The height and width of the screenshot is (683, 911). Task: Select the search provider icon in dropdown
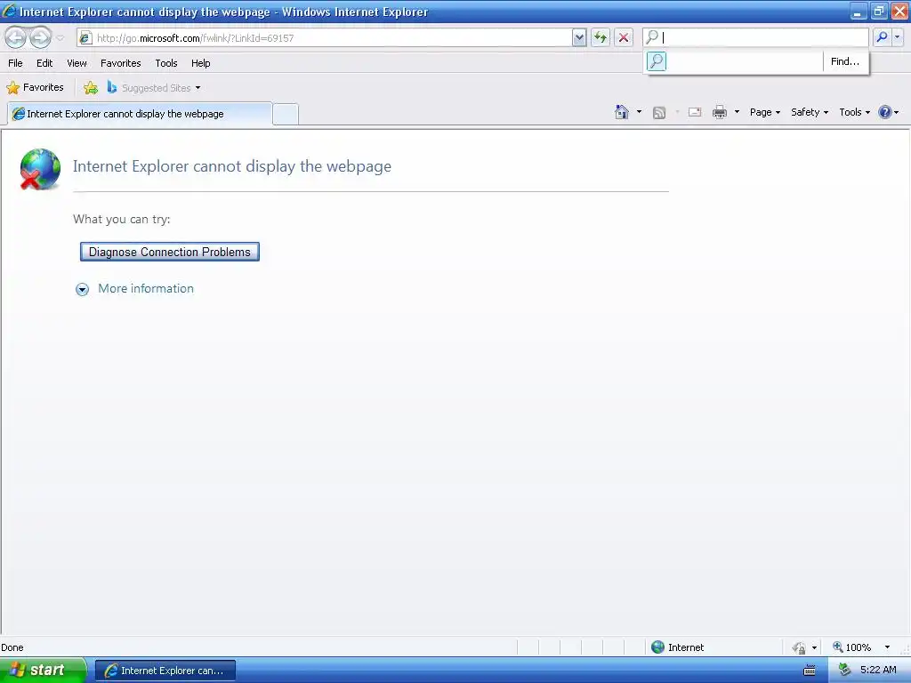point(657,61)
